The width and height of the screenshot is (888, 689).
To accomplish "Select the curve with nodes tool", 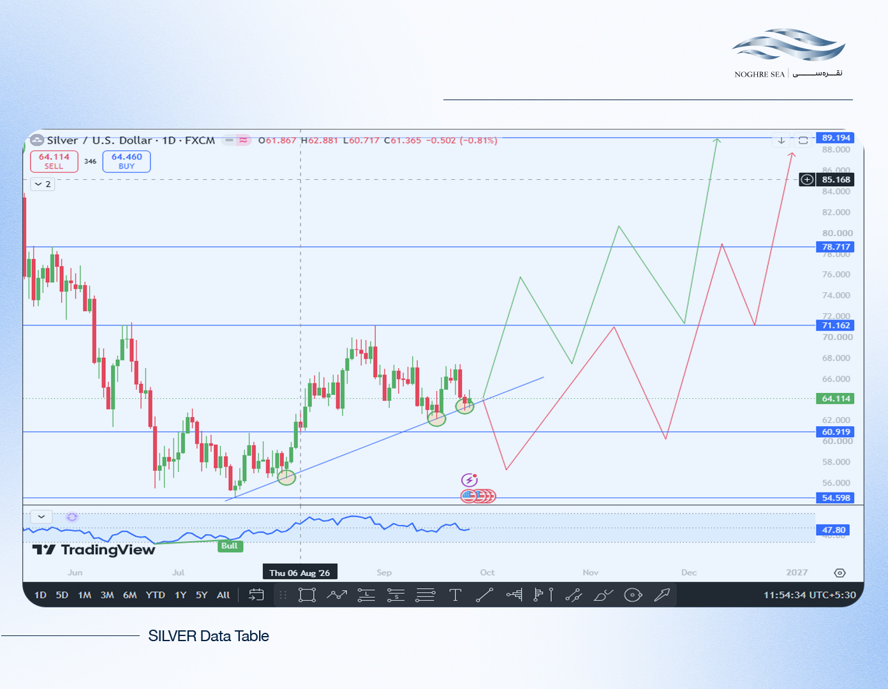I will [573, 595].
